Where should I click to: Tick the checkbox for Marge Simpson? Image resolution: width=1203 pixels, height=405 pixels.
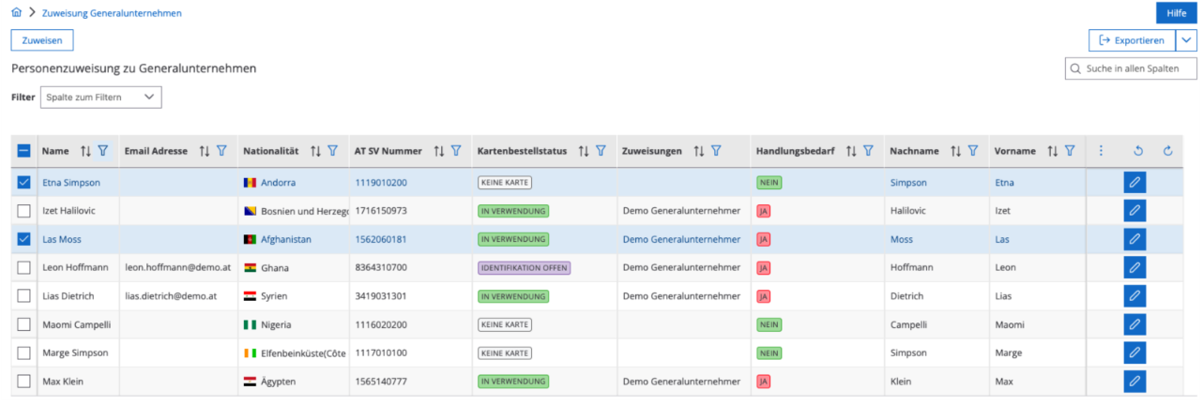[x=24, y=353]
